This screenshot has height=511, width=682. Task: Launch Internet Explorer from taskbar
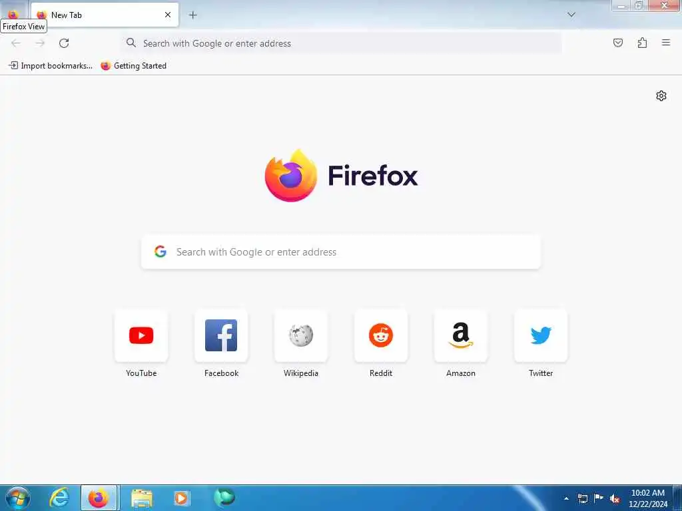[x=59, y=498]
